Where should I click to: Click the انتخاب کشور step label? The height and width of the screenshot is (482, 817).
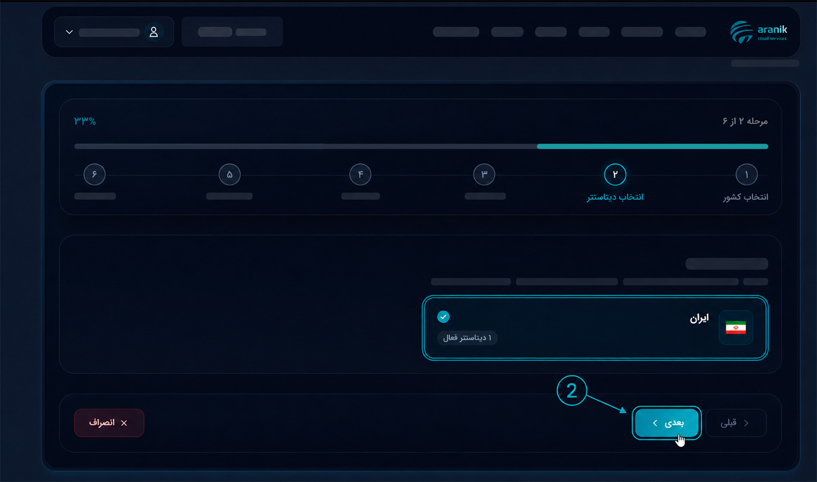pyautogui.click(x=745, y=197)
